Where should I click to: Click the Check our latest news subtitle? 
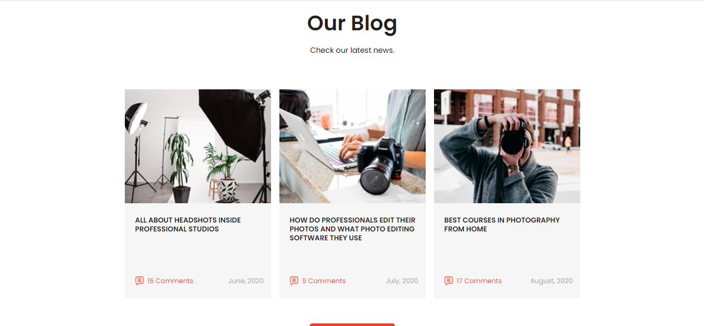coord(352,50)
